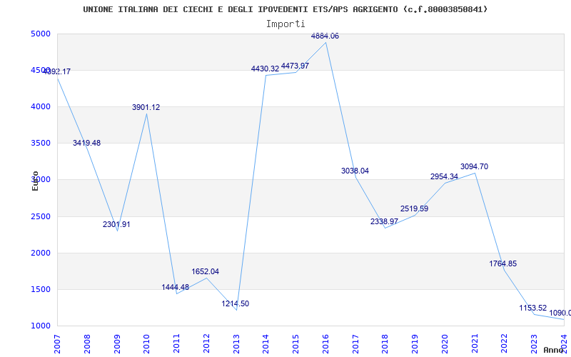This screenshot has height=357, width=571.
Task: Click the 2016 x-axis year label
Action: click(x=325, y=344)
